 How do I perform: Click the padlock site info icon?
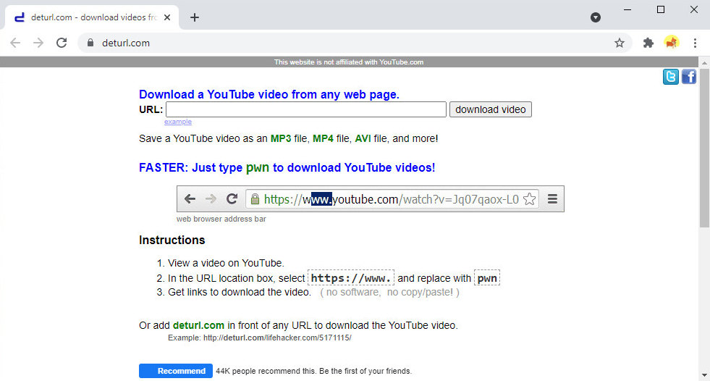point(90,43)
